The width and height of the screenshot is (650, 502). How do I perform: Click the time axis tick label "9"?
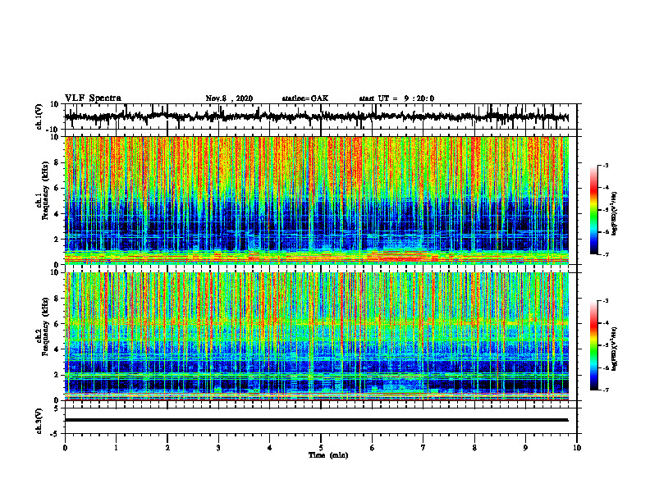[525, 448]
